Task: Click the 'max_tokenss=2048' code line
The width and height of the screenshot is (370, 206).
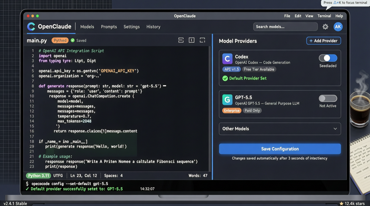Action: (74, 121)
